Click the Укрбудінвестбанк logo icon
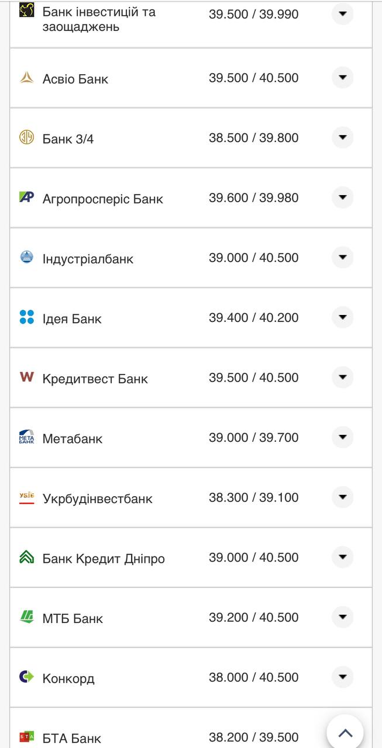 [x=25, y=496]
